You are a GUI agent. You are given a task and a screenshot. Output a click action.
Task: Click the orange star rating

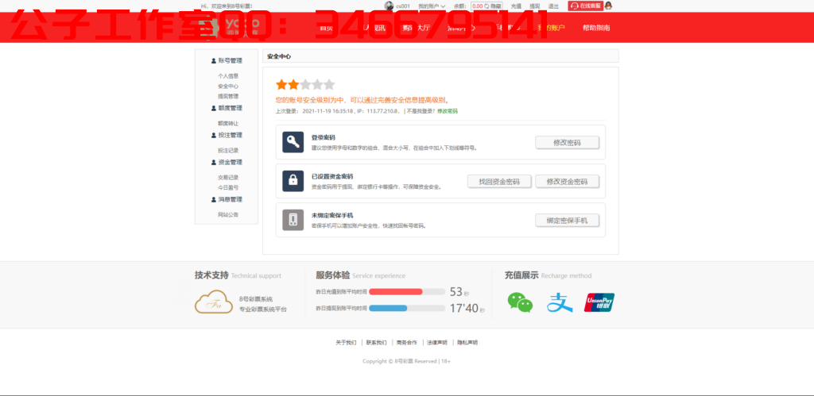coord(288,84)
